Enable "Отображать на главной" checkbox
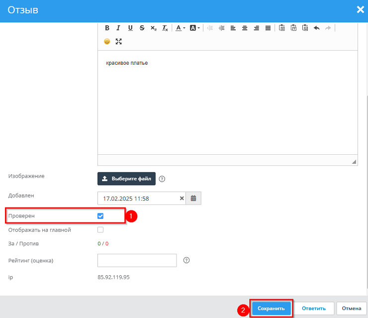 (100, 230)
